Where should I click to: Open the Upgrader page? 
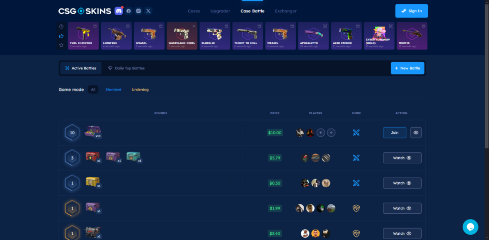pos(220,11)
